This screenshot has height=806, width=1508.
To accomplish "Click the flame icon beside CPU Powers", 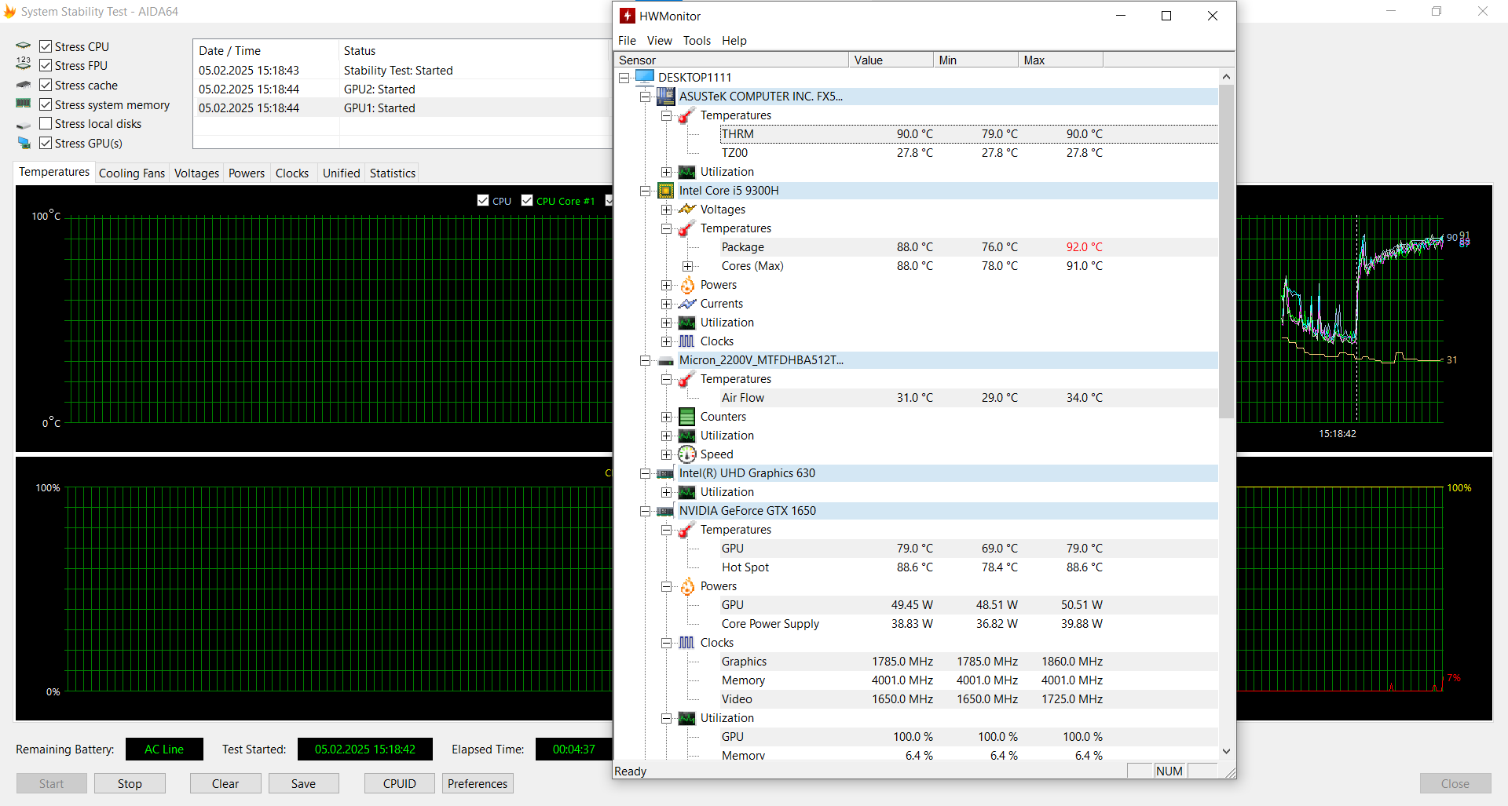I will 687,285.
